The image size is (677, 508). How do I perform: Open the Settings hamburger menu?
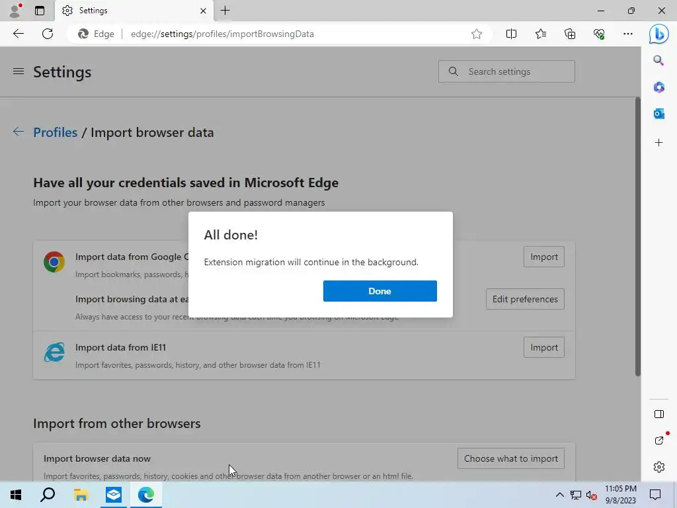pos(19,71)
